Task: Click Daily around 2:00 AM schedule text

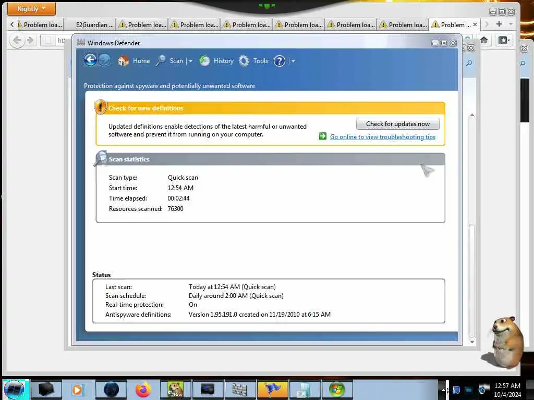Action: click(x=236, y=296)
